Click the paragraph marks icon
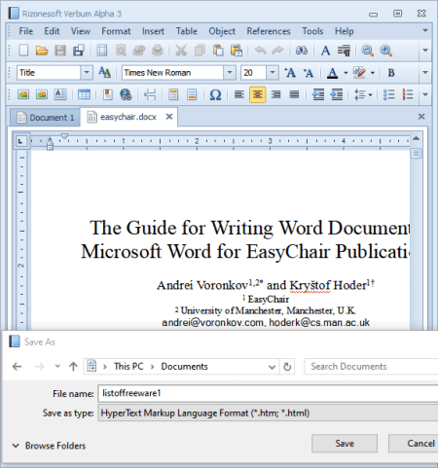 coord(344,51)
